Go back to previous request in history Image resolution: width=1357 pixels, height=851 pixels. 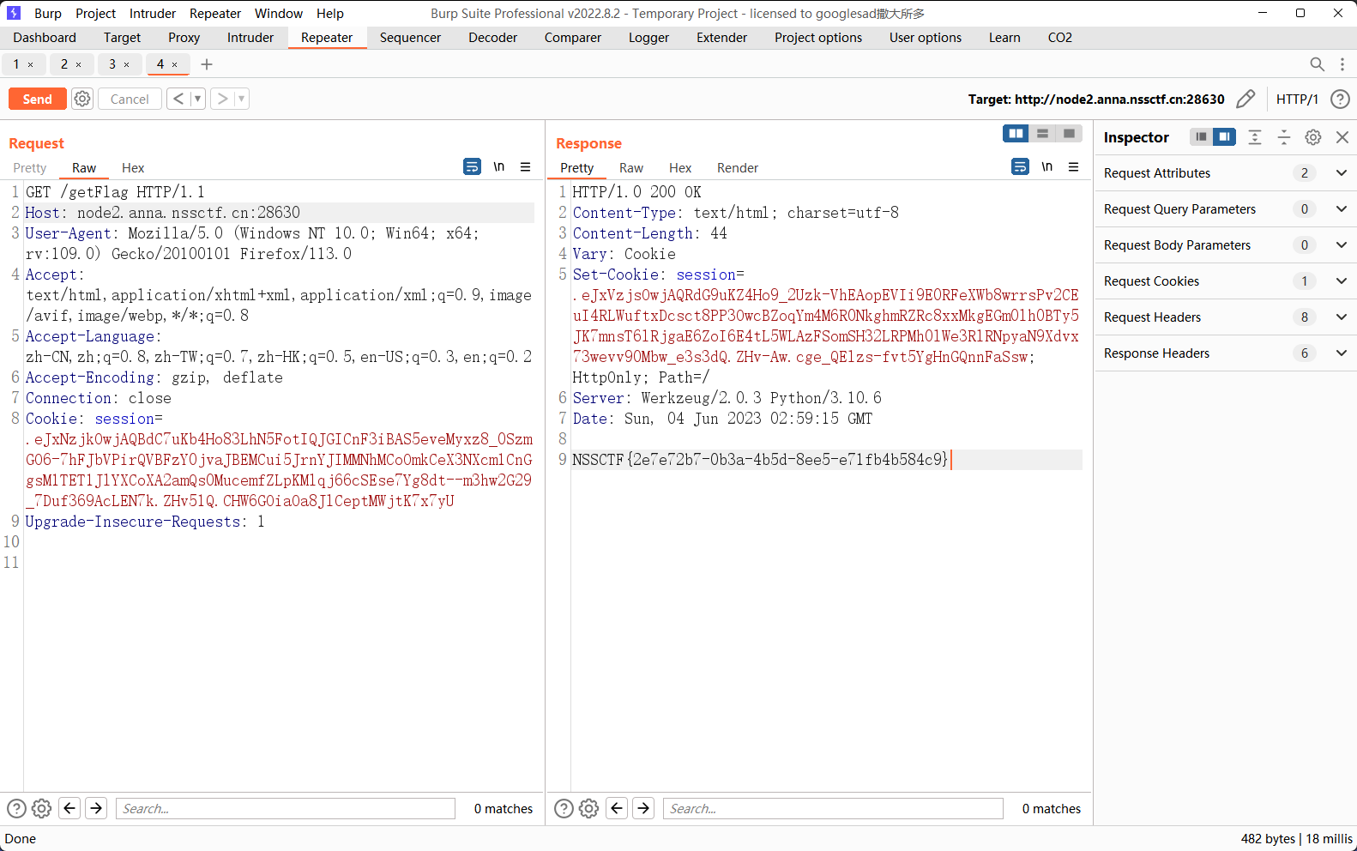[178, 99]
